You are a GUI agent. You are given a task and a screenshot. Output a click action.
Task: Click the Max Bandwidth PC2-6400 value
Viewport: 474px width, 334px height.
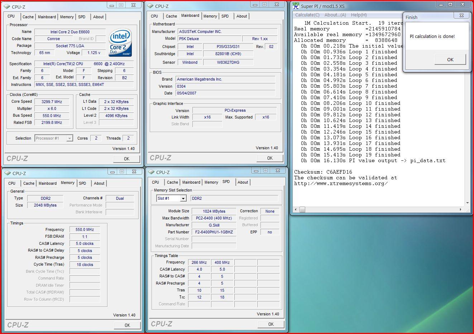(x=214, y=218)
